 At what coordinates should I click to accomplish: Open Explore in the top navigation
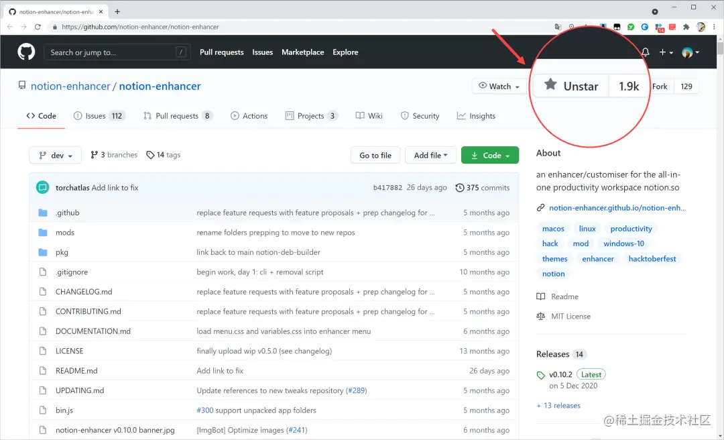[x=345, y=52]
